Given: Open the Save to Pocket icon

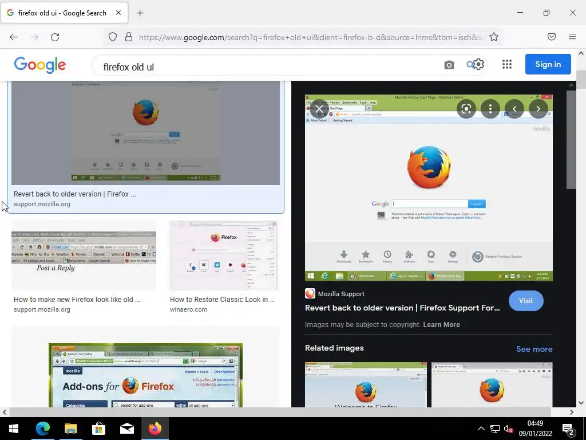Looking at the screenshot, I should coord(551,37).
